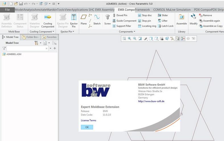Screen dimensions: 224x141
Task: Open display style options in graphics toolbar
Action: pos(151,39)
